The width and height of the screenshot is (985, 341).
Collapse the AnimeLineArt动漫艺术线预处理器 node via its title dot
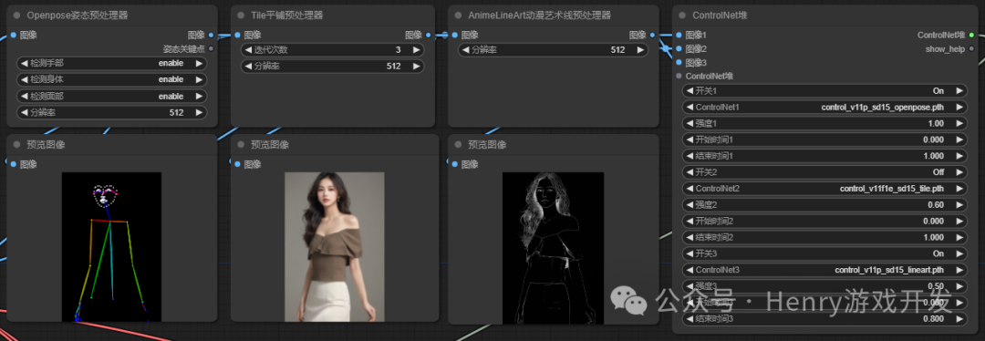coord(458,15)
